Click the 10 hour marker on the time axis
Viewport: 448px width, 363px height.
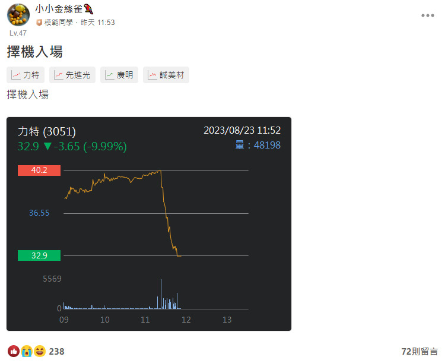point(105,320)
